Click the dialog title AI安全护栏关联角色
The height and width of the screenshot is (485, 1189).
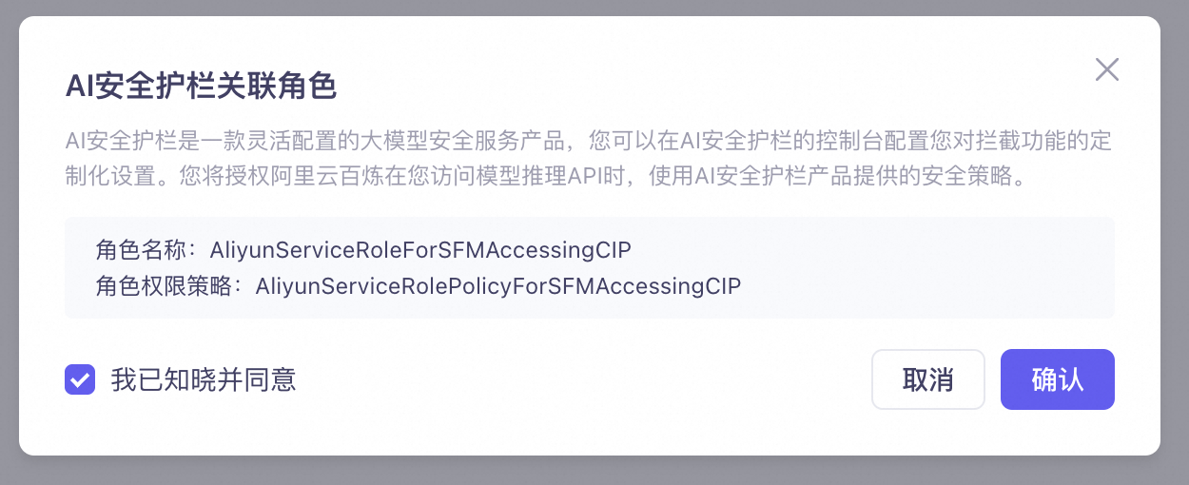click(201, 87)
